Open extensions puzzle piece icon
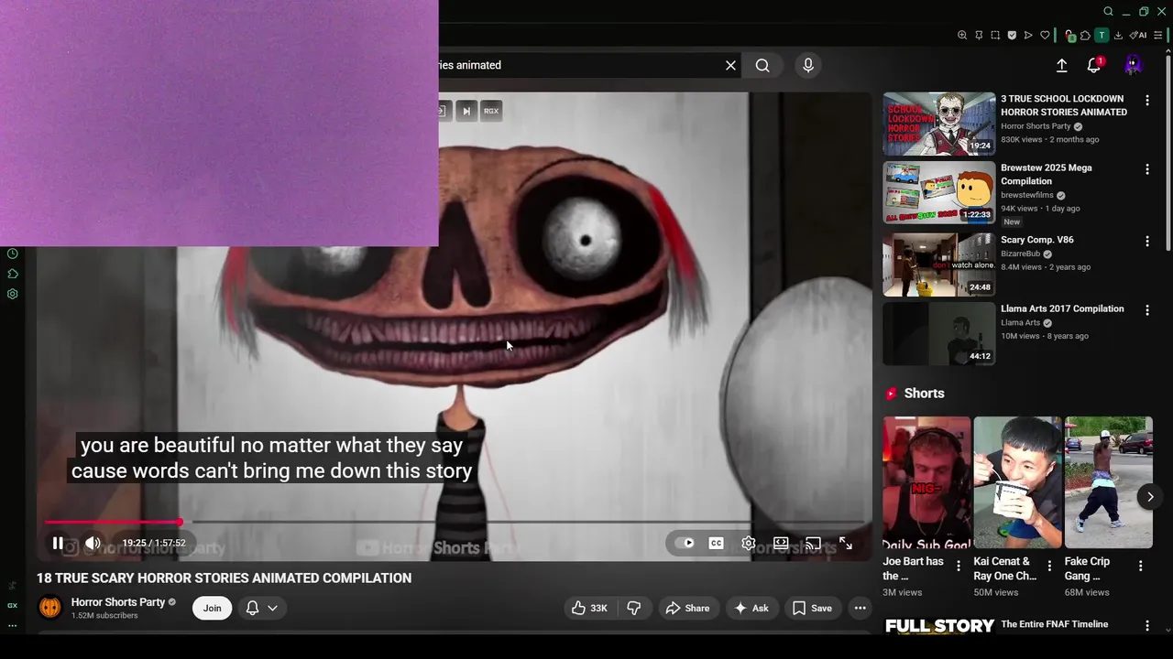The image size is (1173, 659). [x=1085, y=36]
